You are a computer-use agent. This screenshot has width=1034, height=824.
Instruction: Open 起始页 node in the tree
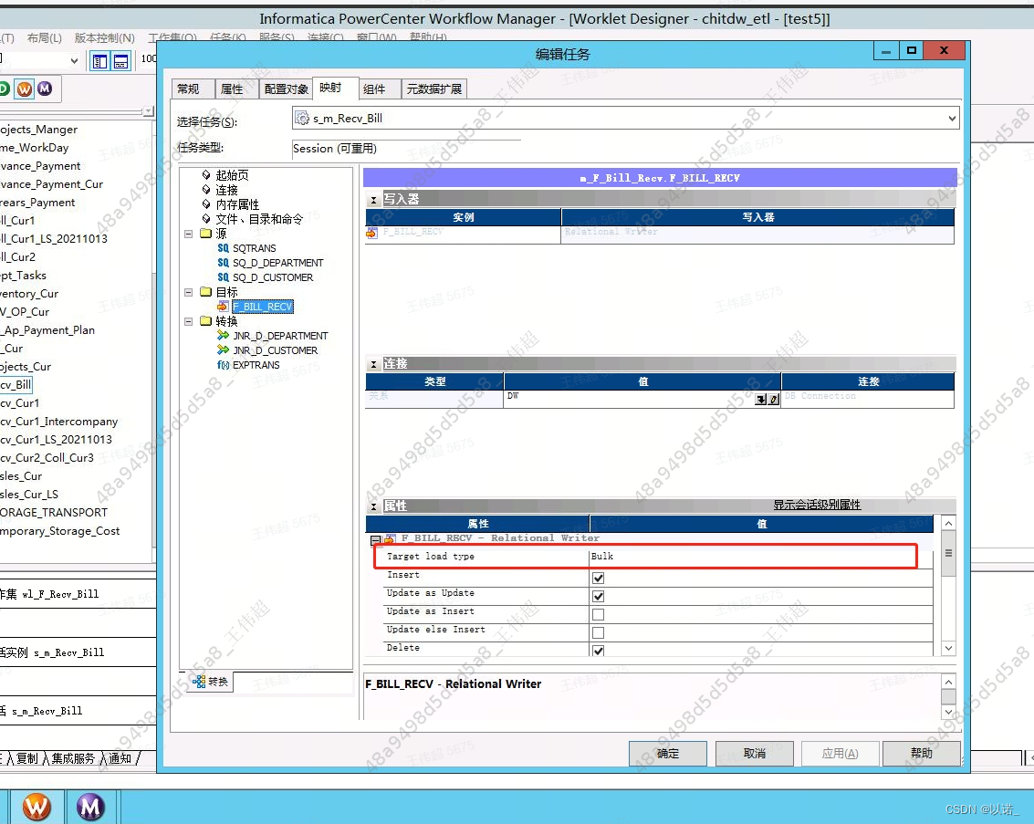pos(232,175)
